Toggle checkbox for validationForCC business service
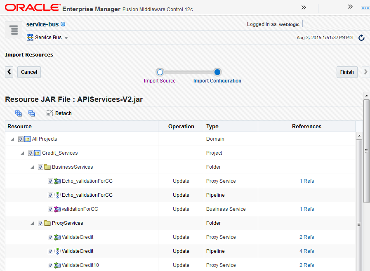370x271 pixels. pos(50,209)
